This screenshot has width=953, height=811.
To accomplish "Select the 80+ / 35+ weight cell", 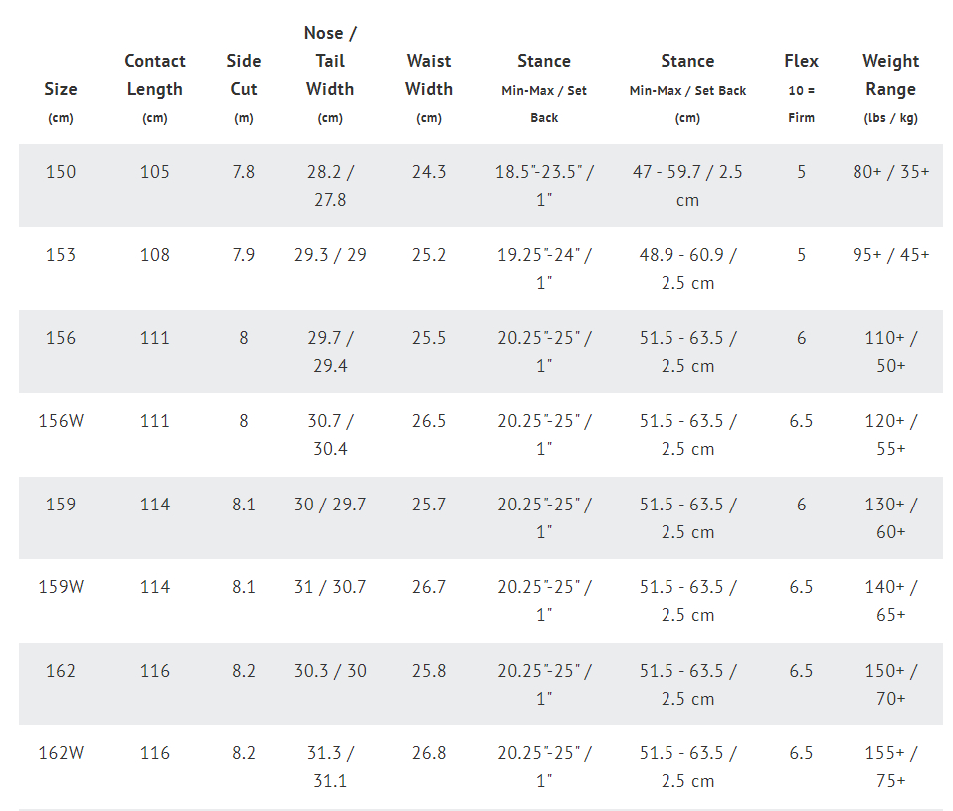I will [890, 172].
